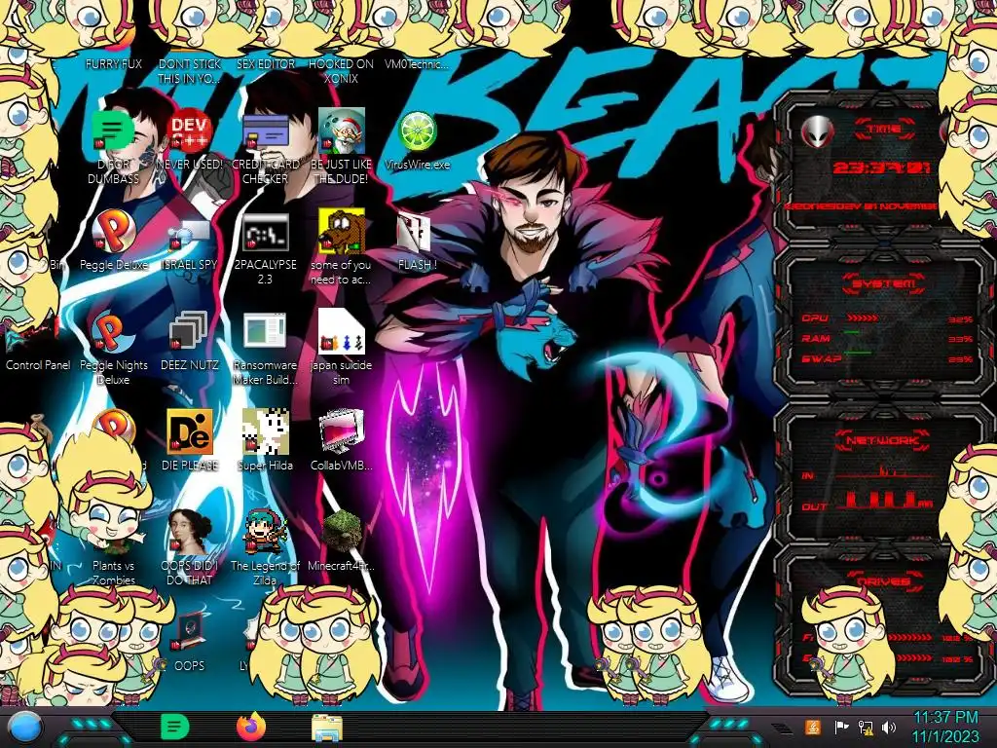Click the RAM usage bar in the SYSTEM gadget
The height and width of the screenshot is (748, 997).
[x=852, y=331]
